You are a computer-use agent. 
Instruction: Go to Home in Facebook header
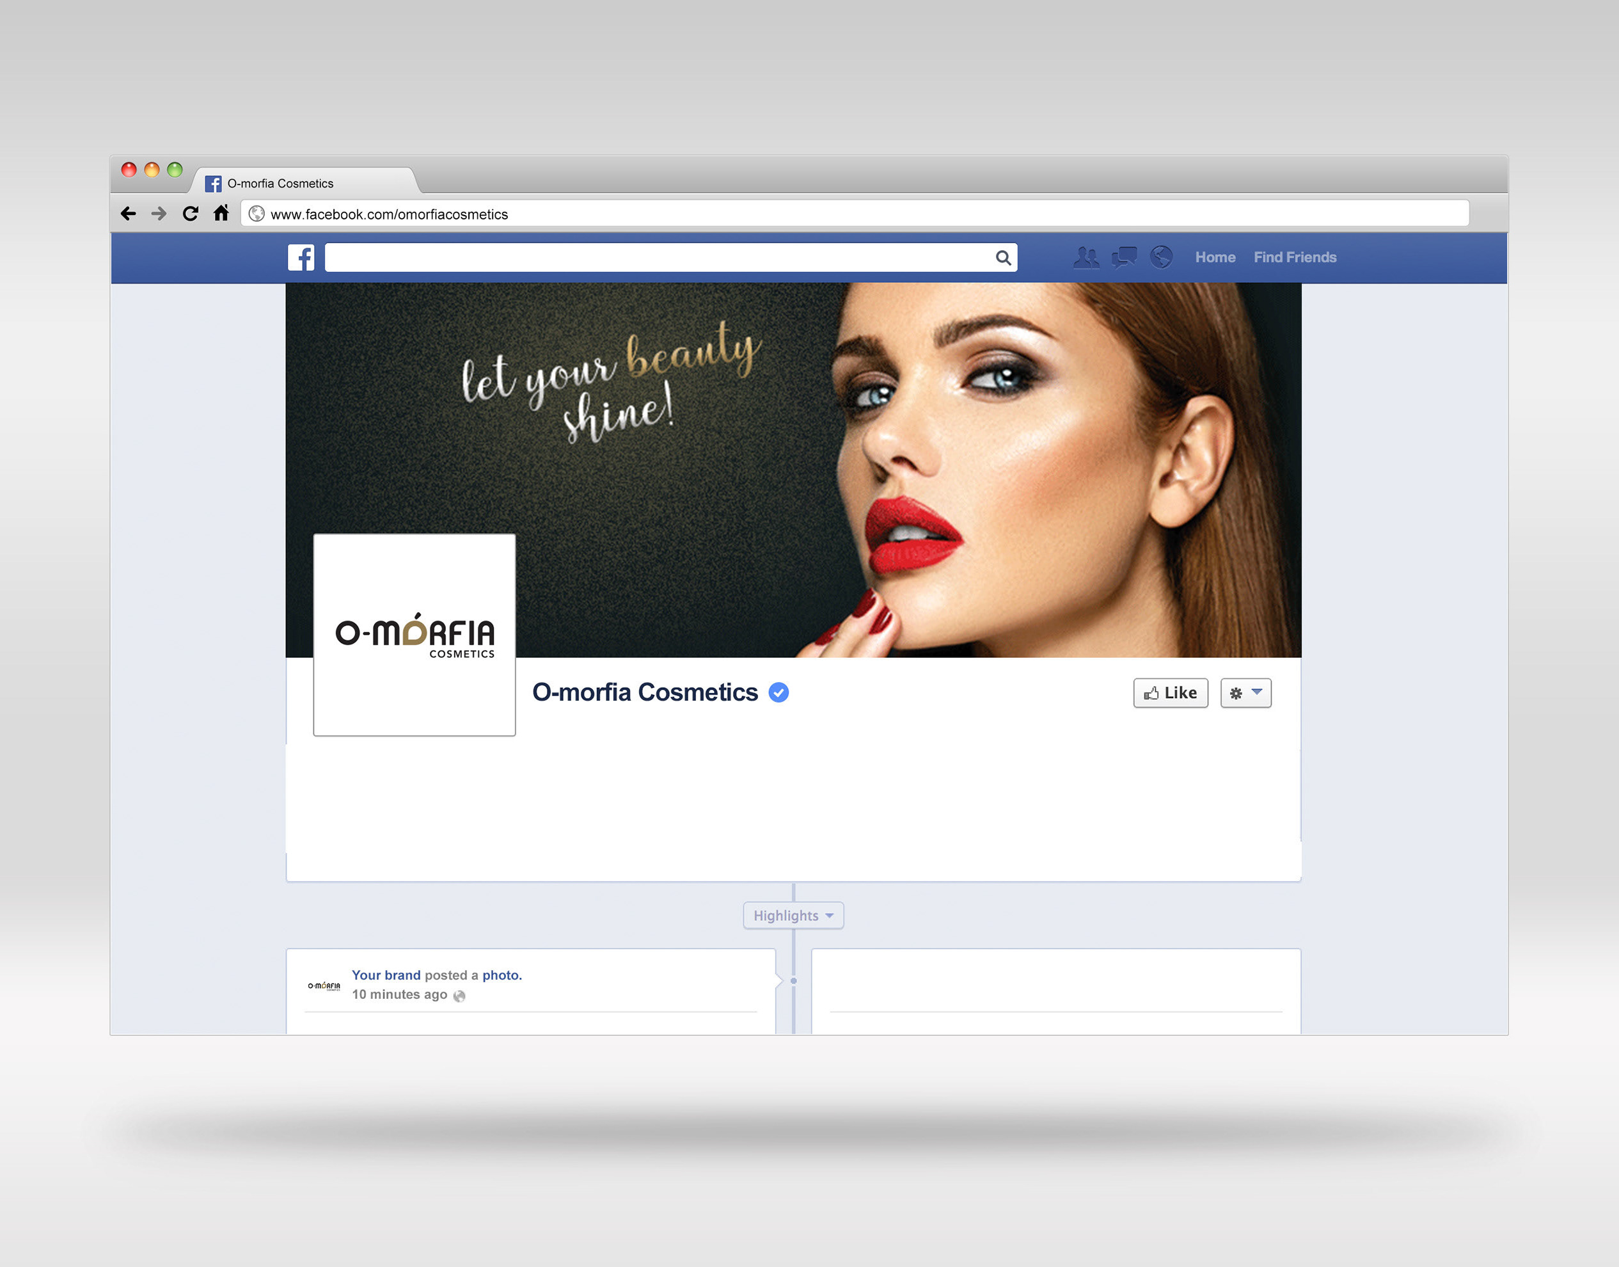(x=1215, y=257)
